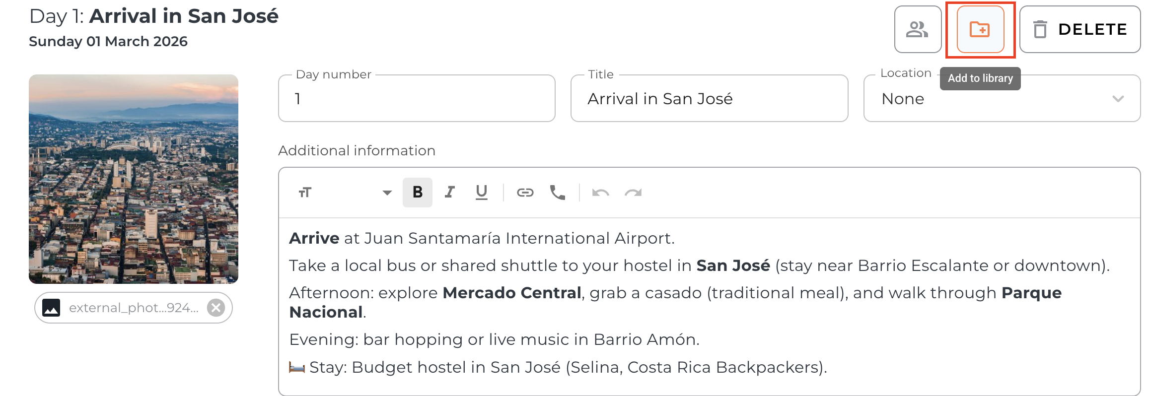
Task: Click the Title field with Arrival in San José
Action: tap(709, 99)
